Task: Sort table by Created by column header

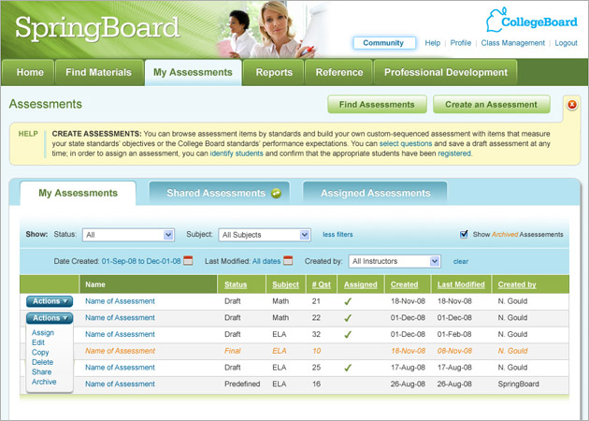Action: tap(517, 284)
